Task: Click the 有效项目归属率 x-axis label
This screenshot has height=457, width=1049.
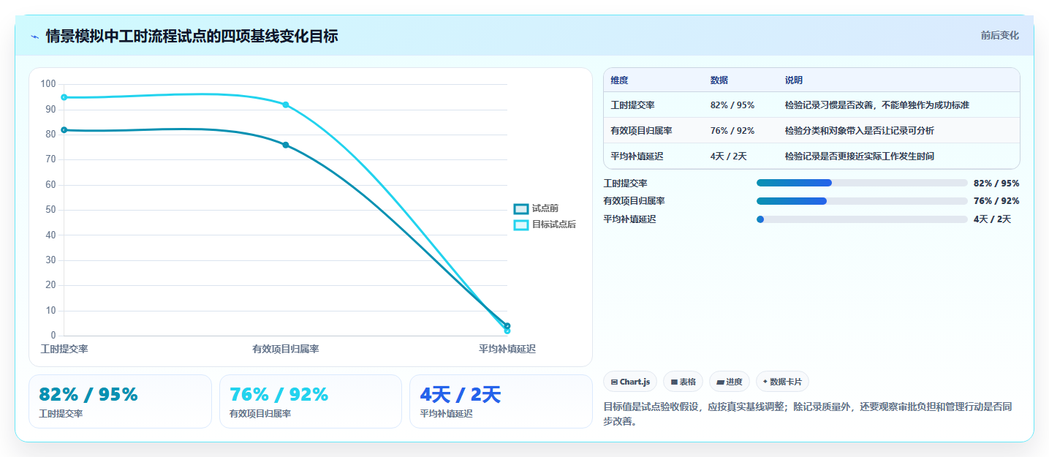Action: [286, 349]
